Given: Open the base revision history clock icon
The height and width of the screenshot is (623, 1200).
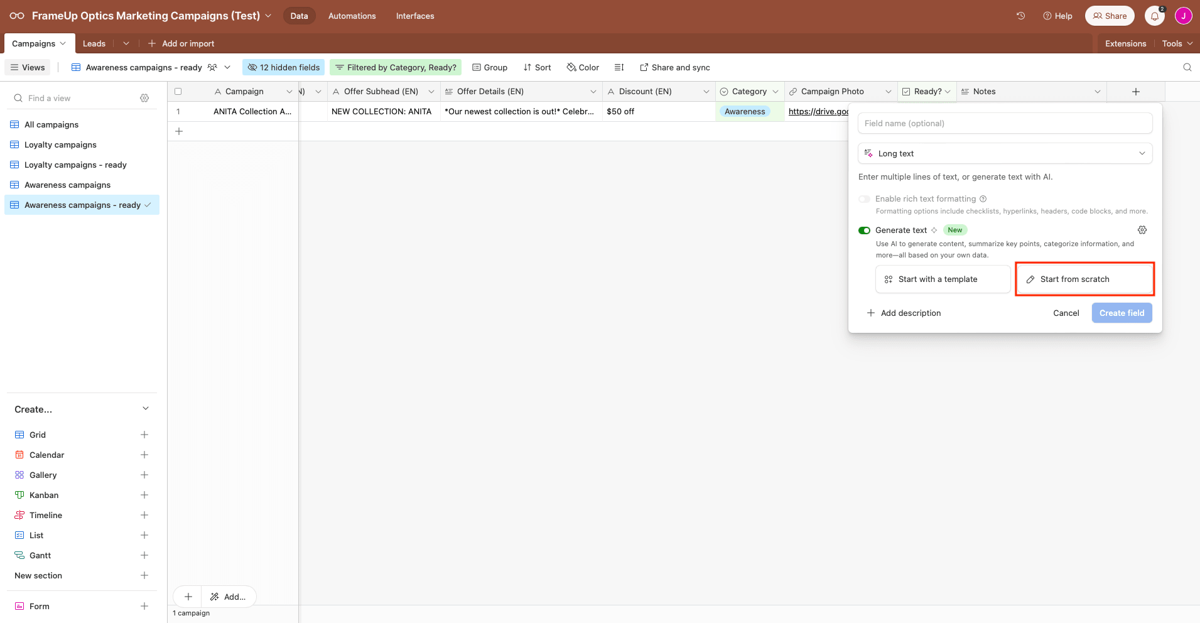Looking at the screenshot, I should pyautogui.click(x=1020, y=16).
